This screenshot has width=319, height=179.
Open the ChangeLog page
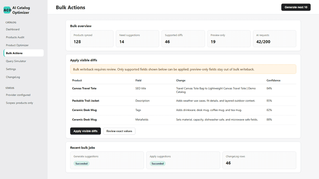click(13, 77)
